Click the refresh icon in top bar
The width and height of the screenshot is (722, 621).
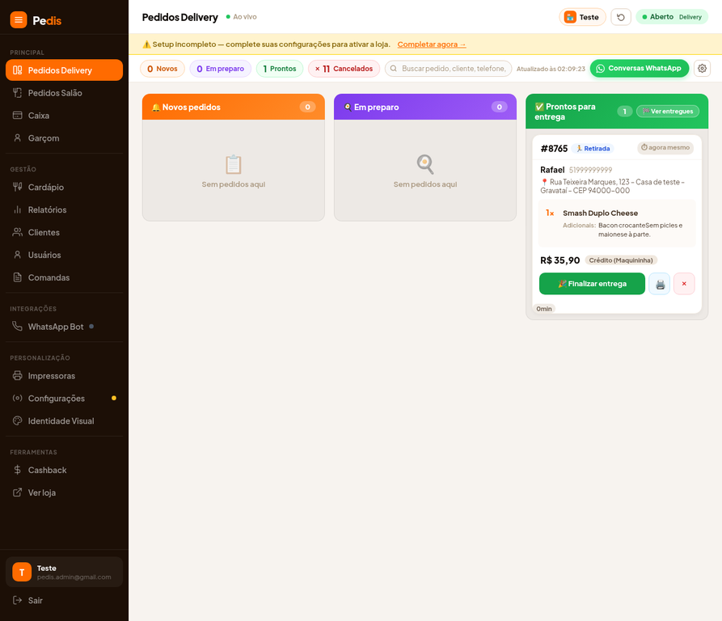pos(621,17)
